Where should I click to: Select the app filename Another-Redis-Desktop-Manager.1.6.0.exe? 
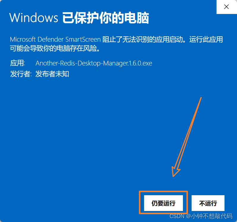point(94,63)
